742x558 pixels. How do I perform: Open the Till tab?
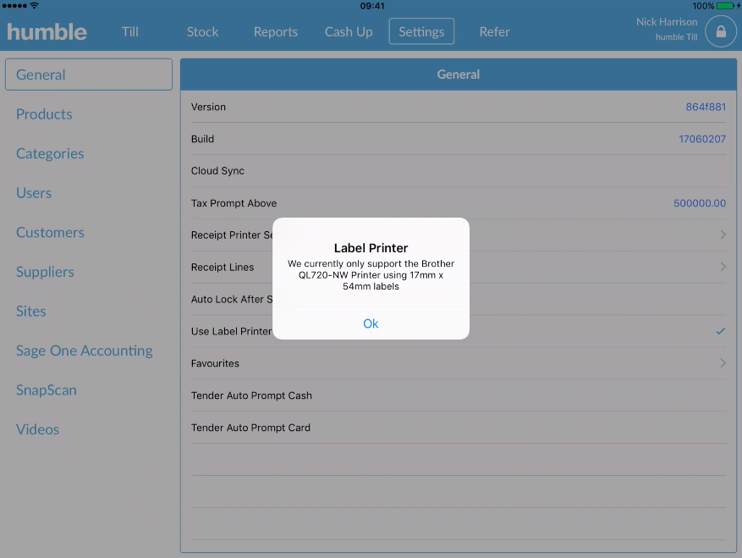130,31
